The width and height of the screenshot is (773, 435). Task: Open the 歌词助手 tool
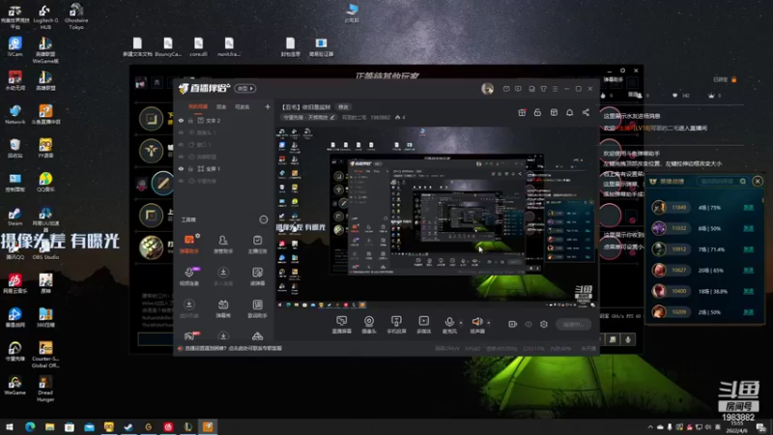coord(257,308)
